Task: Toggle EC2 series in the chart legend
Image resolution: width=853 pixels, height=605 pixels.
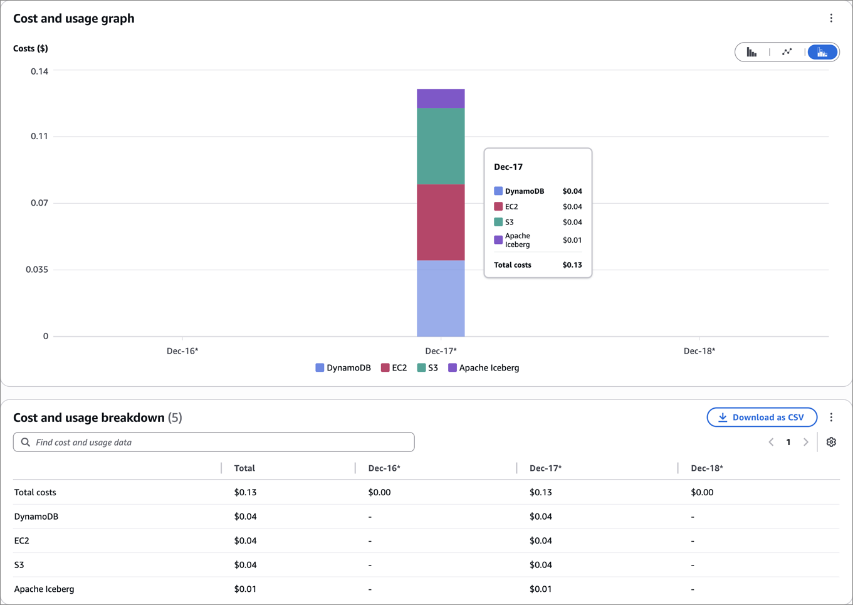Action: click(x=394, y=368)
